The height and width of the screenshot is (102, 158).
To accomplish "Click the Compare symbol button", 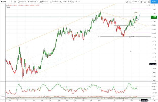I will tap(22, 2).
